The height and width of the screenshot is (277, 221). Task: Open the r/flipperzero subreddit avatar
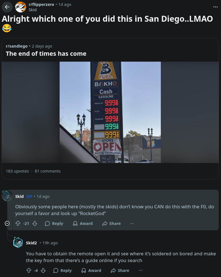point(21,7)
